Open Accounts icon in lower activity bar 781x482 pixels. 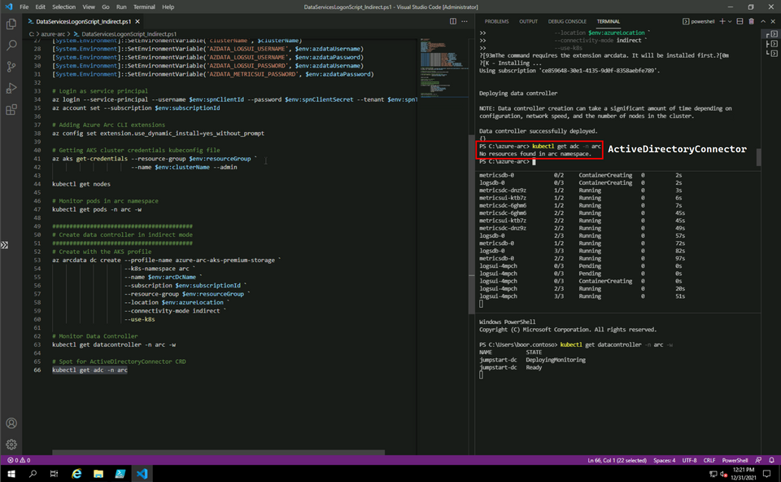11,422
